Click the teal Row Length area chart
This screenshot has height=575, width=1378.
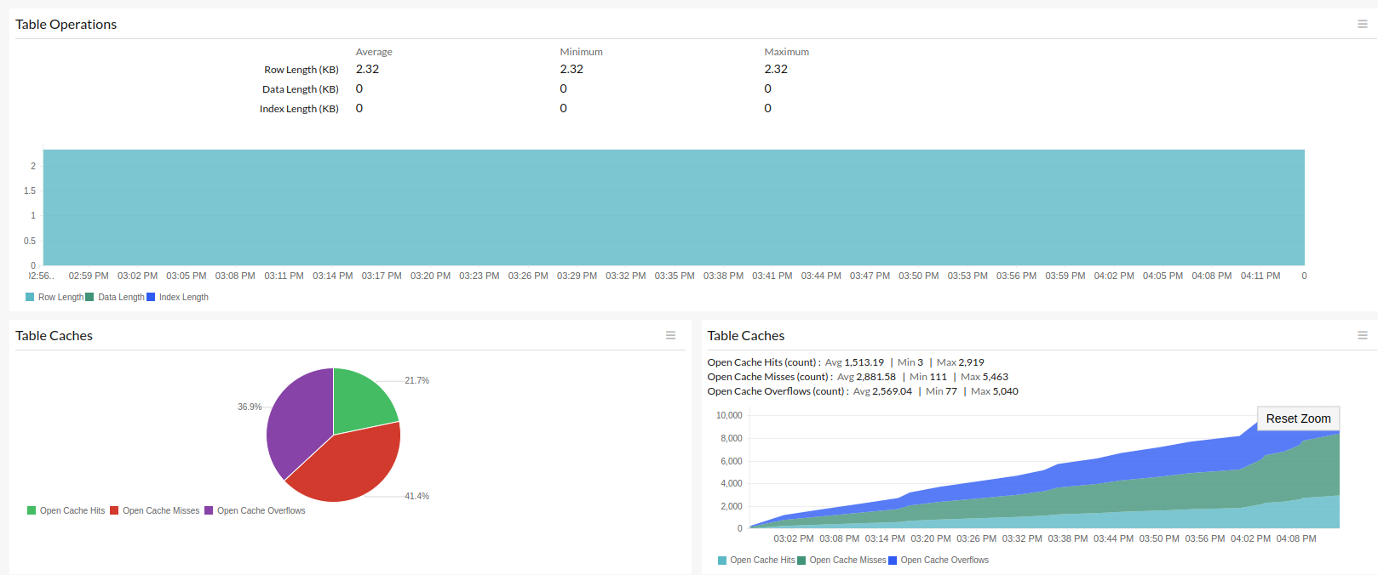point(674,208)
